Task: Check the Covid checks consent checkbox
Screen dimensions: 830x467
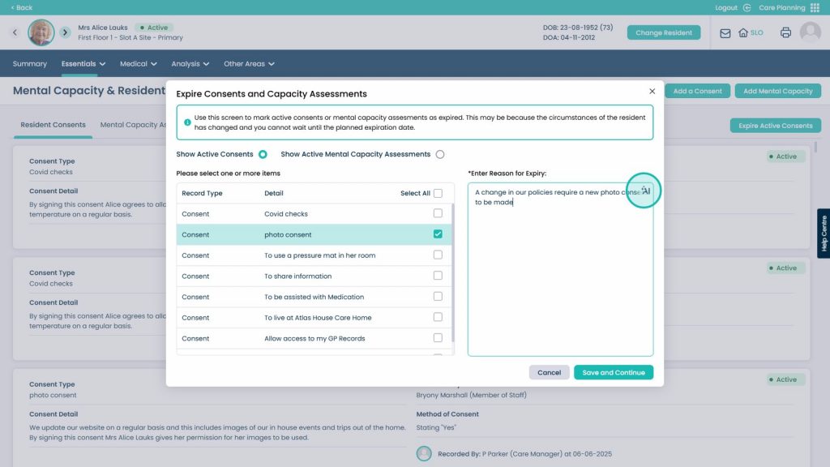Action: pos(438,213)
